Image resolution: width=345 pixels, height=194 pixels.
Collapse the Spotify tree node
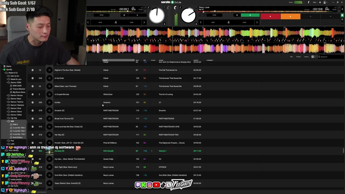pos(2,70)
